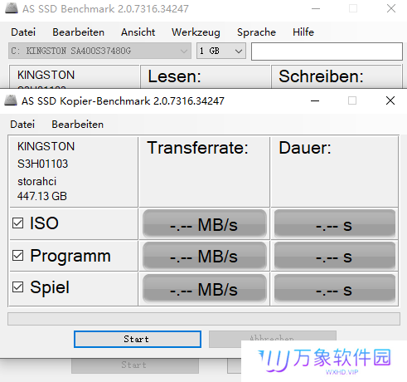This screenshot has height=382, width=407.
Task: Click the Schreiben: header in background window
Action: pos(321,76)
